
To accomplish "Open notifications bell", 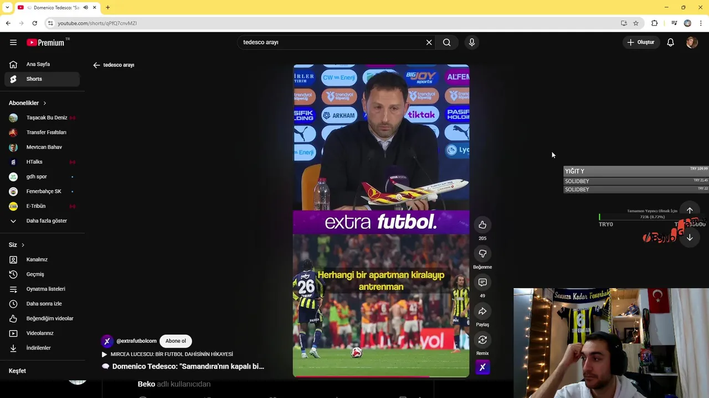I will pos(670,43).
